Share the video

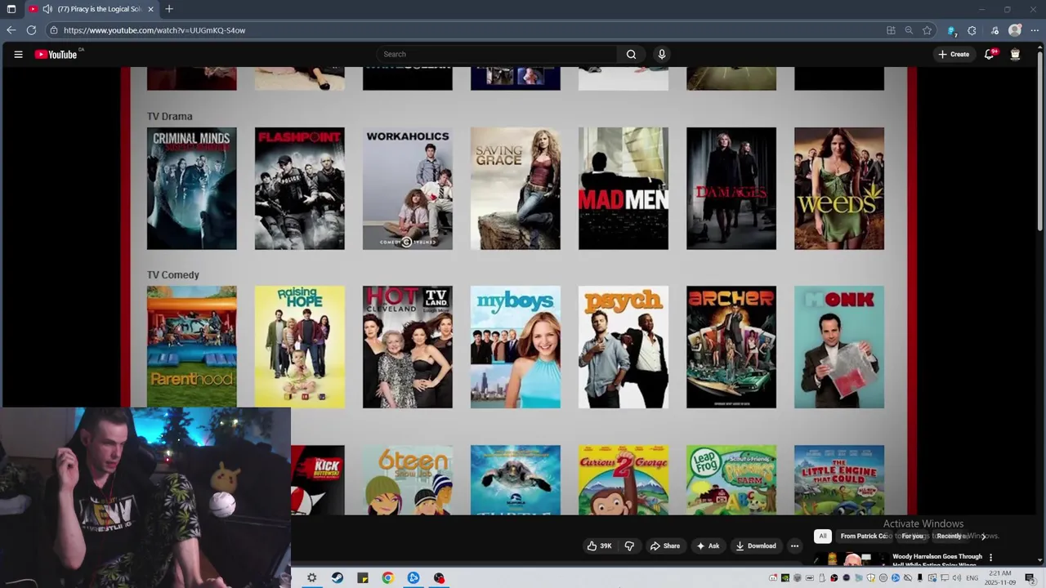point(664,546)
